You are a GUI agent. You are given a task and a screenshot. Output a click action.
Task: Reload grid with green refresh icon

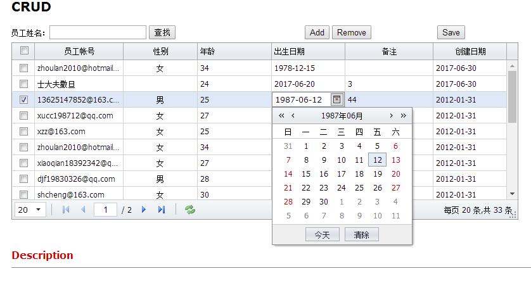pyautogui.click(x=190, y=210)
